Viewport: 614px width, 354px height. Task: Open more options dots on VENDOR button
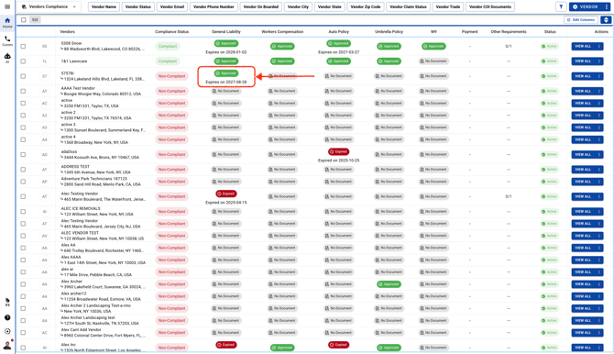(x=607, y=6)
